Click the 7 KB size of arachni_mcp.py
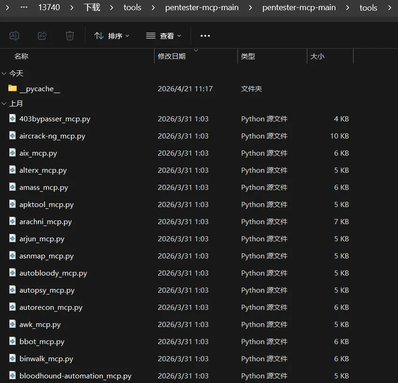The height and width of the screenshot is (383, 398). click(341, 222)
